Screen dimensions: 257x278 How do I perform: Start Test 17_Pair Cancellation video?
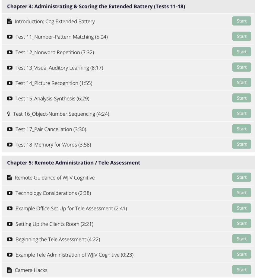242,129
